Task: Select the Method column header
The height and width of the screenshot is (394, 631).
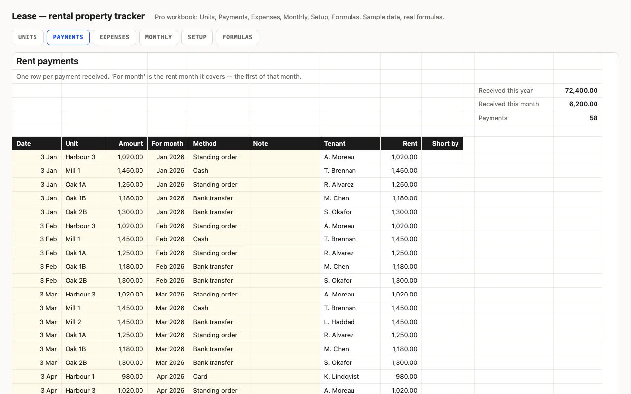Action: click(219, 143)
